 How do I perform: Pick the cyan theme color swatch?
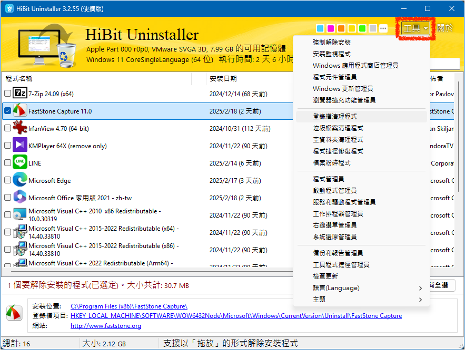point(320,28)
